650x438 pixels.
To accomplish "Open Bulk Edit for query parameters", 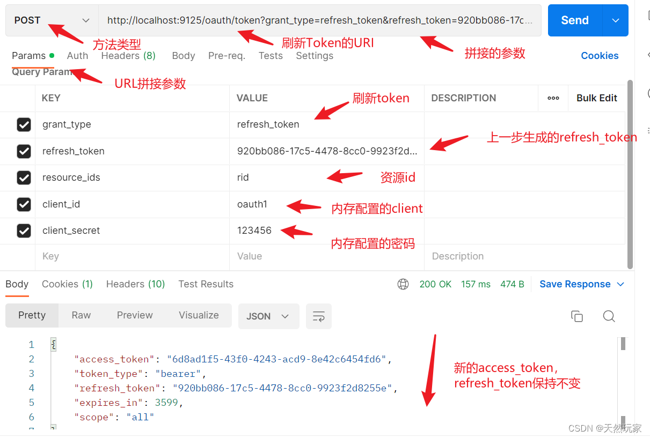I will [596, 98].
